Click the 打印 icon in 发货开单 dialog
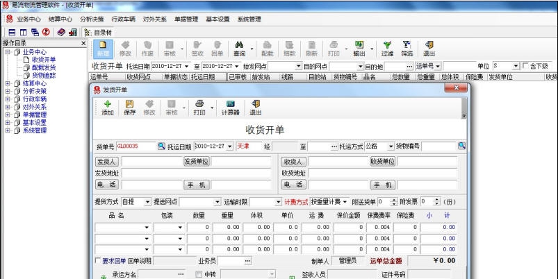558x279 pixels. 199,104
